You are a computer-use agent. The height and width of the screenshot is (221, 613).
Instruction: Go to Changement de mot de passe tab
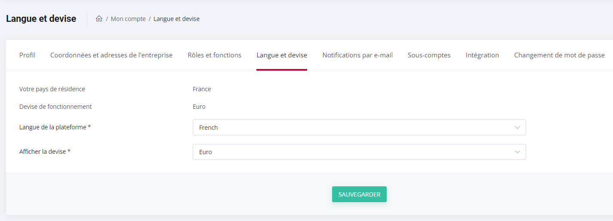(559, 55)
